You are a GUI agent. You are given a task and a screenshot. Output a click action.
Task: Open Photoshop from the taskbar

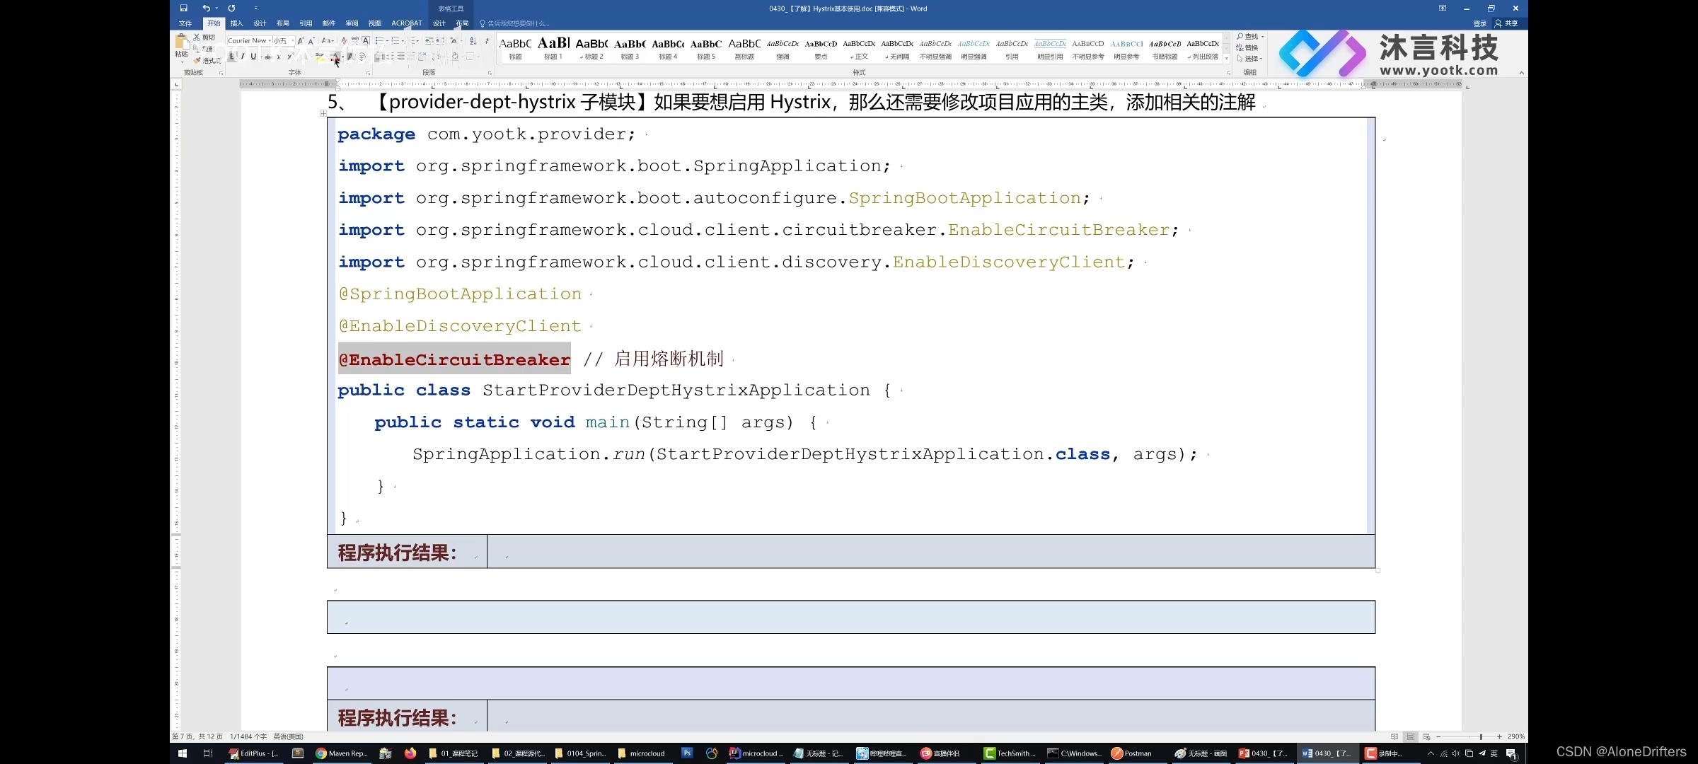[687, 753]
